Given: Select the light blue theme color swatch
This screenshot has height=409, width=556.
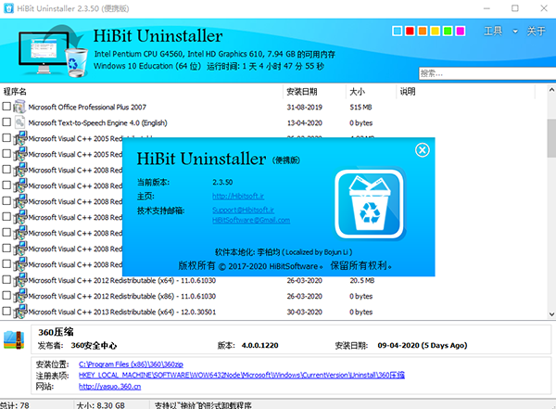Looking at the screenshot, I should (x=398, y=31).
